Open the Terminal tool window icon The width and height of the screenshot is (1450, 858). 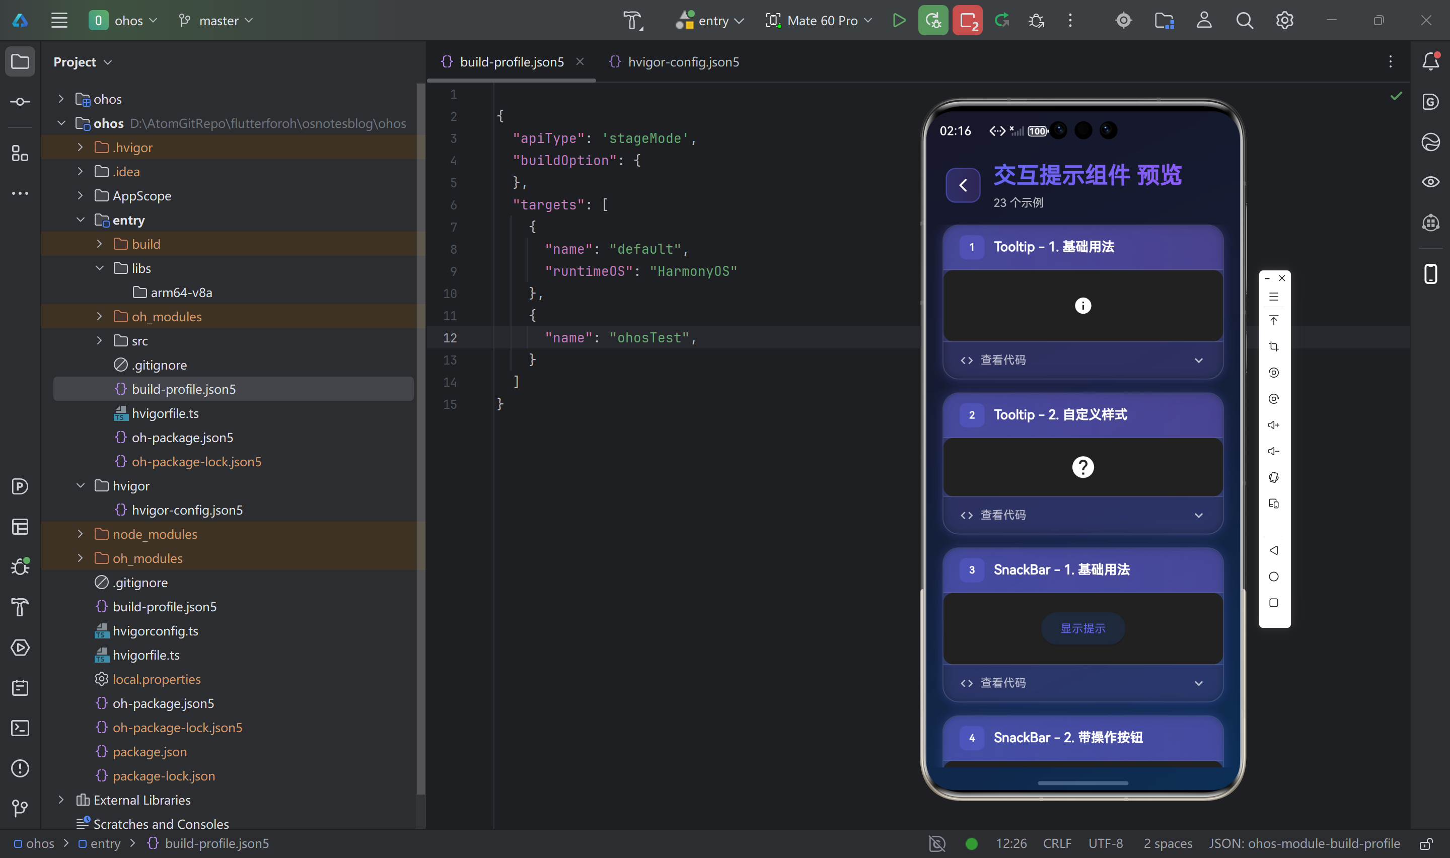20,728
